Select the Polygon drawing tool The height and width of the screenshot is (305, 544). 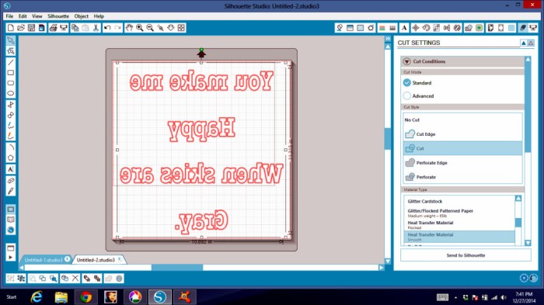(10, 158)
